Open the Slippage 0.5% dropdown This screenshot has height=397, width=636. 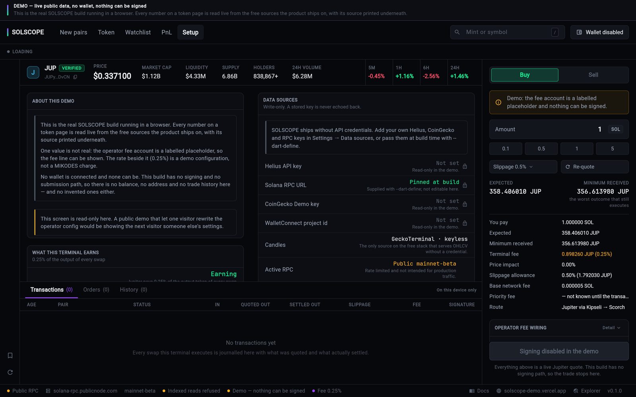pos(523,167)
